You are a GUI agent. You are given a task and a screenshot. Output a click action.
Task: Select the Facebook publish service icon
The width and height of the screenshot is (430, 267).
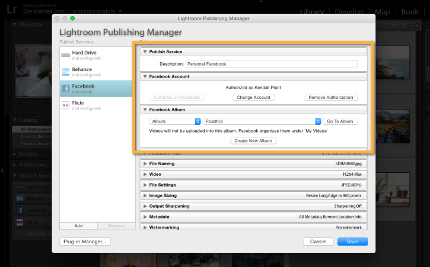(x=66, y=89)
